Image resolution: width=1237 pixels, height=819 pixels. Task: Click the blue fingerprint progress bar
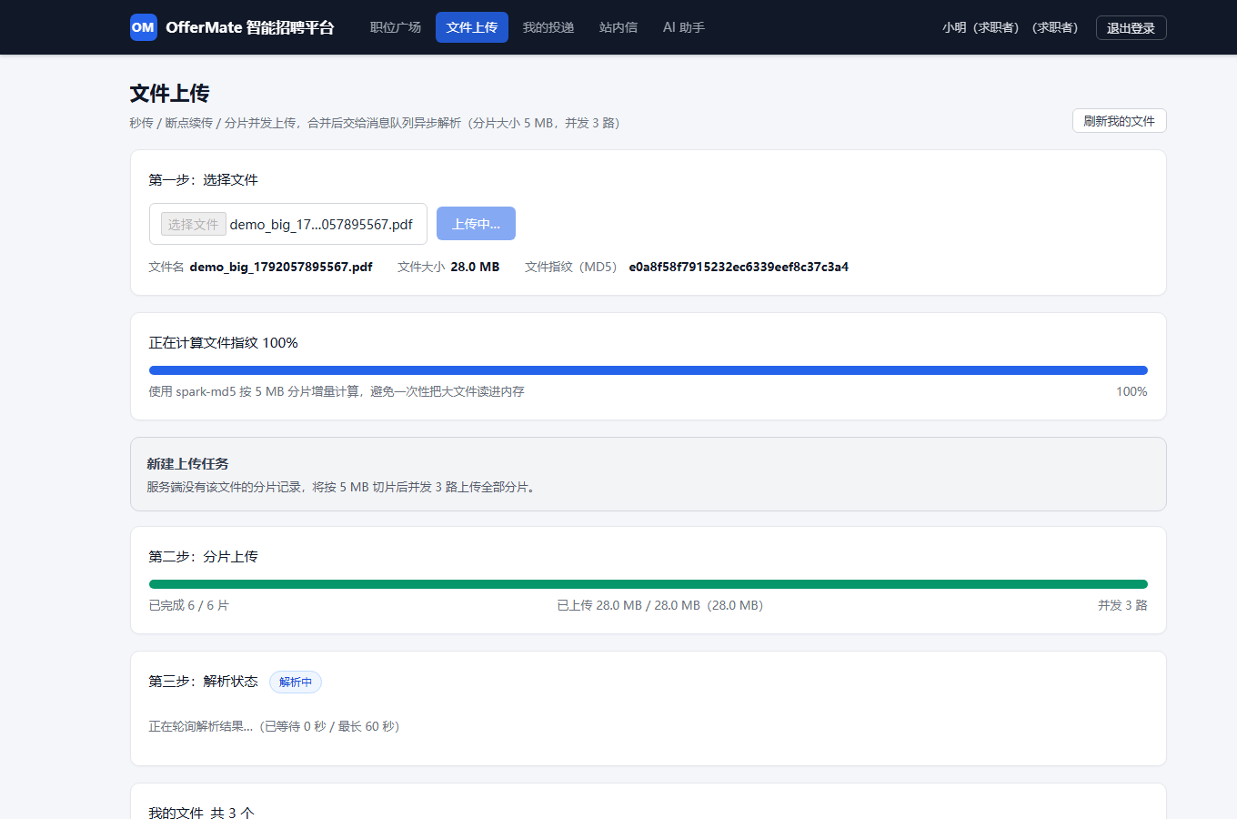point(649,370)
